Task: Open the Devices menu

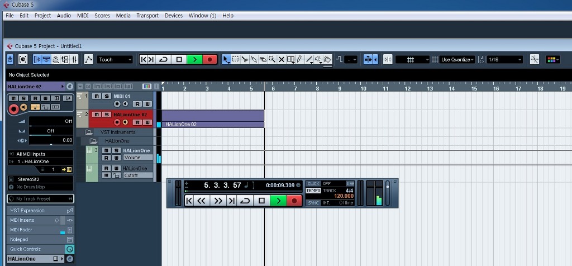Action: click(173, 16)
